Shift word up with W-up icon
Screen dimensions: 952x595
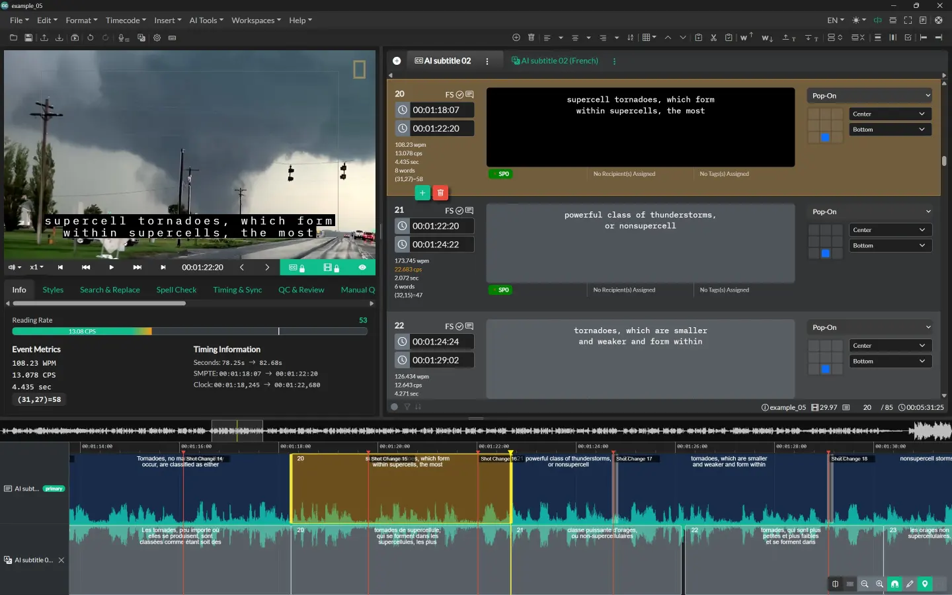(x=746, y=38)
